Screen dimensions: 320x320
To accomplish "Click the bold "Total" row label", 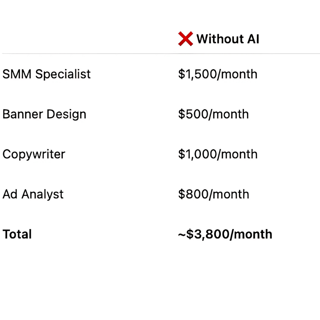I will pyautogui.click(x=17, y=234).
